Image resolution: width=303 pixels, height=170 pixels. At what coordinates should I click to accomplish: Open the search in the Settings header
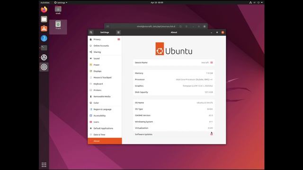[x=91, y=33]
